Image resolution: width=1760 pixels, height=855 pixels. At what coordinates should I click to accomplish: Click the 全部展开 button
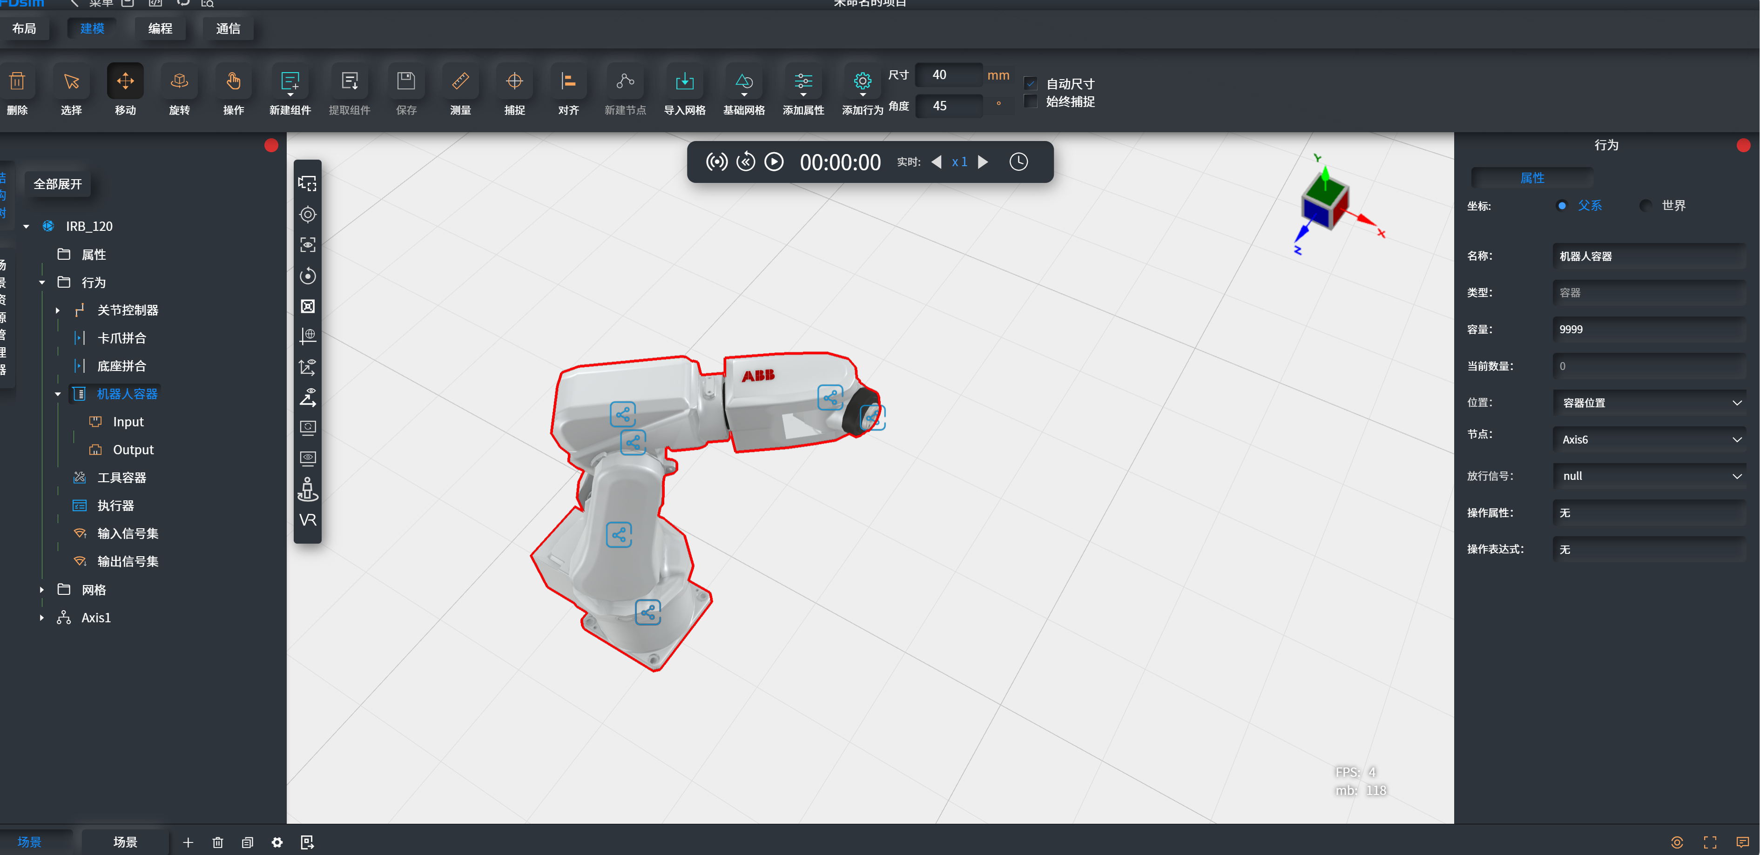[x=57, y=184]
